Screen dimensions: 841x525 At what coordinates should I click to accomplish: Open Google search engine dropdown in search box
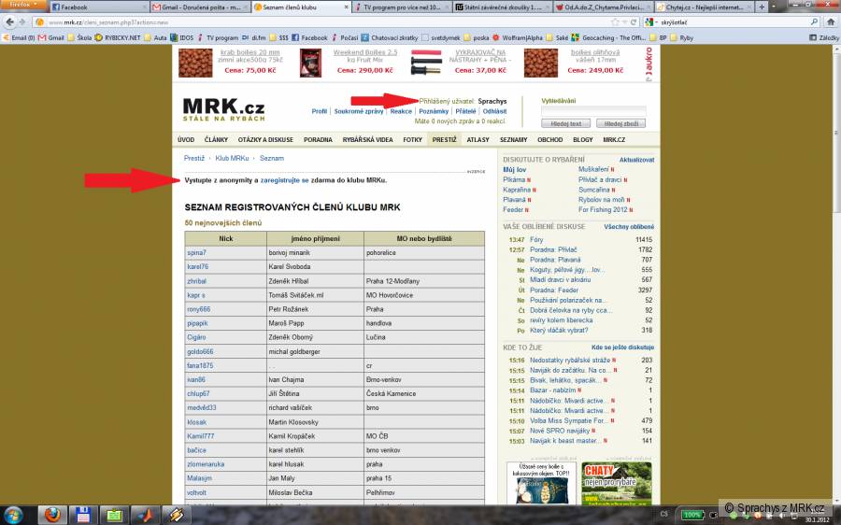[651, 22]
